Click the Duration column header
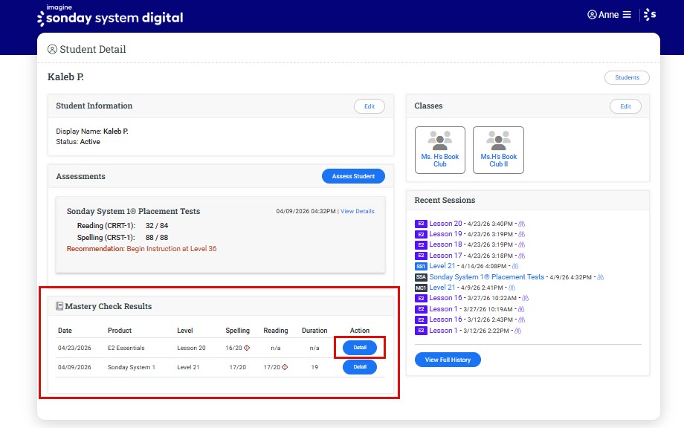 [x=314, y=331]
